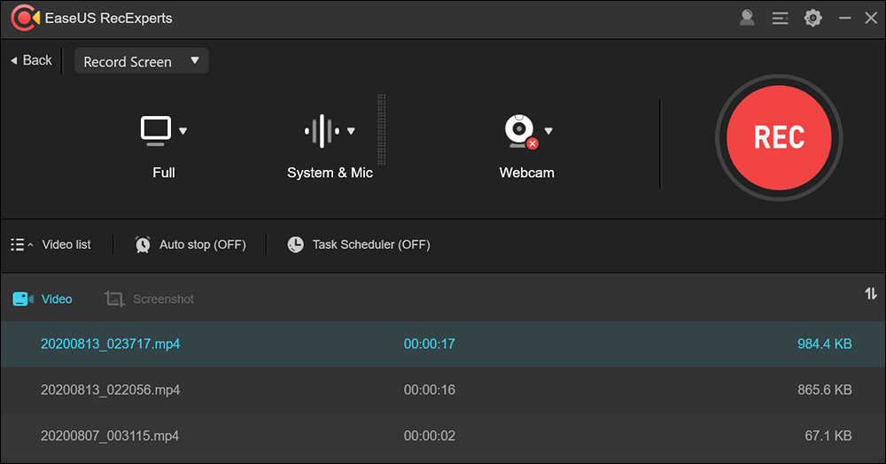Click the Webcam icon
This screenshot has height=464, width=886.
(x=519, y=131)
